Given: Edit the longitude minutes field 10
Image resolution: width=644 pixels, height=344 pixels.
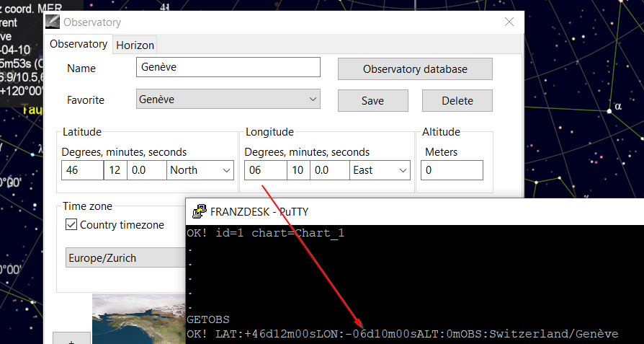Looking at the screenshot, I should [298, 170].
